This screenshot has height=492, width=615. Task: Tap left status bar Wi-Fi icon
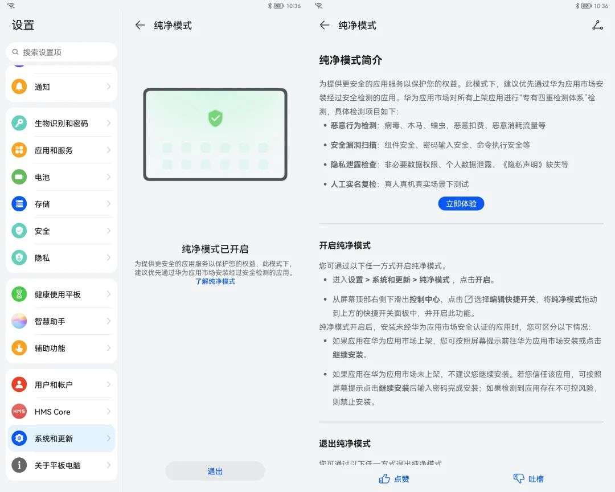pyautogui.click(x=11, y=6)
